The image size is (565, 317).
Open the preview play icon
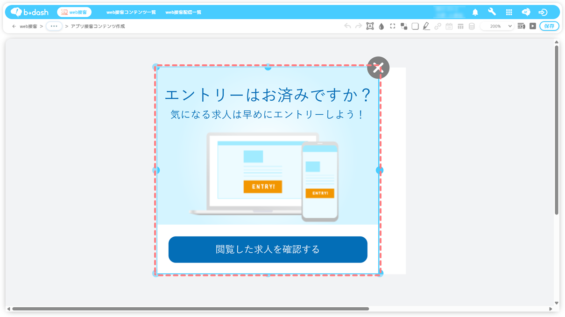[x=533, y=27]
